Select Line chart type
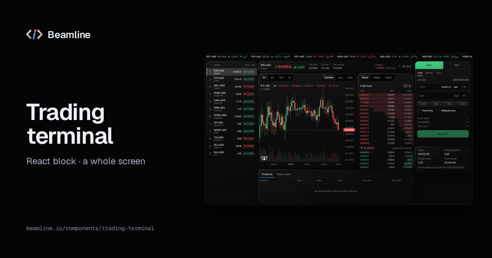The width and height of the screenshot is (492, 258). (x=340, y=77)
